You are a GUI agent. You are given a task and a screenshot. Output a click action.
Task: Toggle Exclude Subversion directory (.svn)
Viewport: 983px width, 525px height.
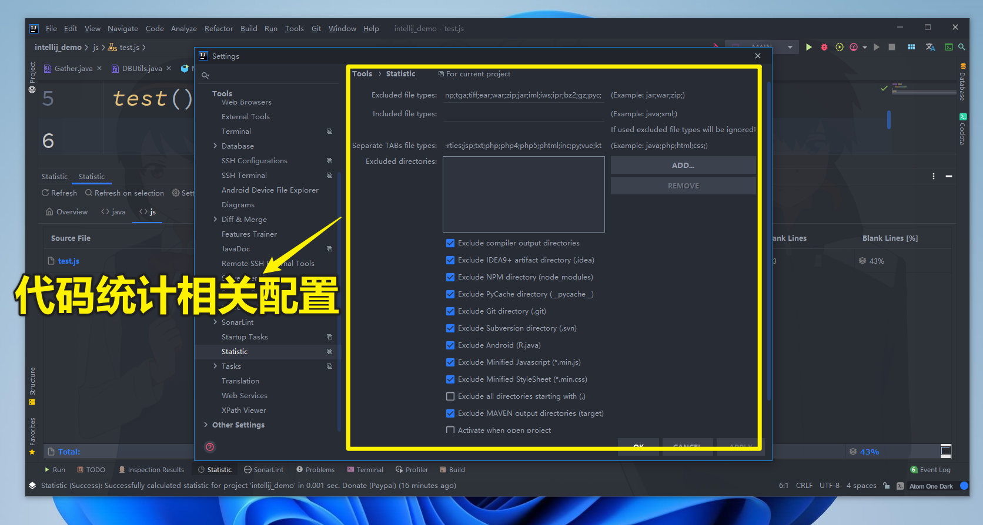(450, 328)
